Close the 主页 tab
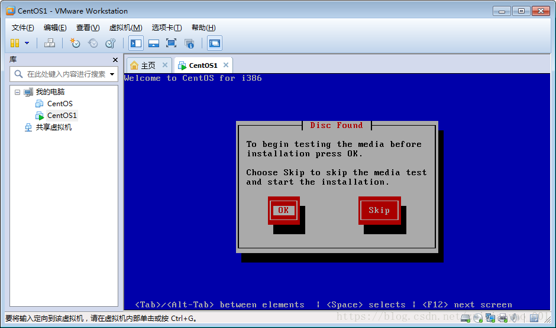The width and height of the screenshot is (556, 328). tap(165, 65)
